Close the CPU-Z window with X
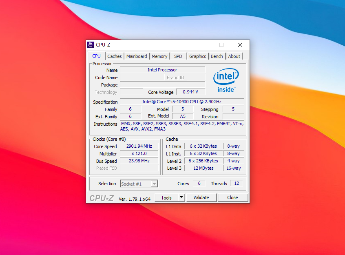This screenshot has height=255, width=345. (x=240, y=45)
